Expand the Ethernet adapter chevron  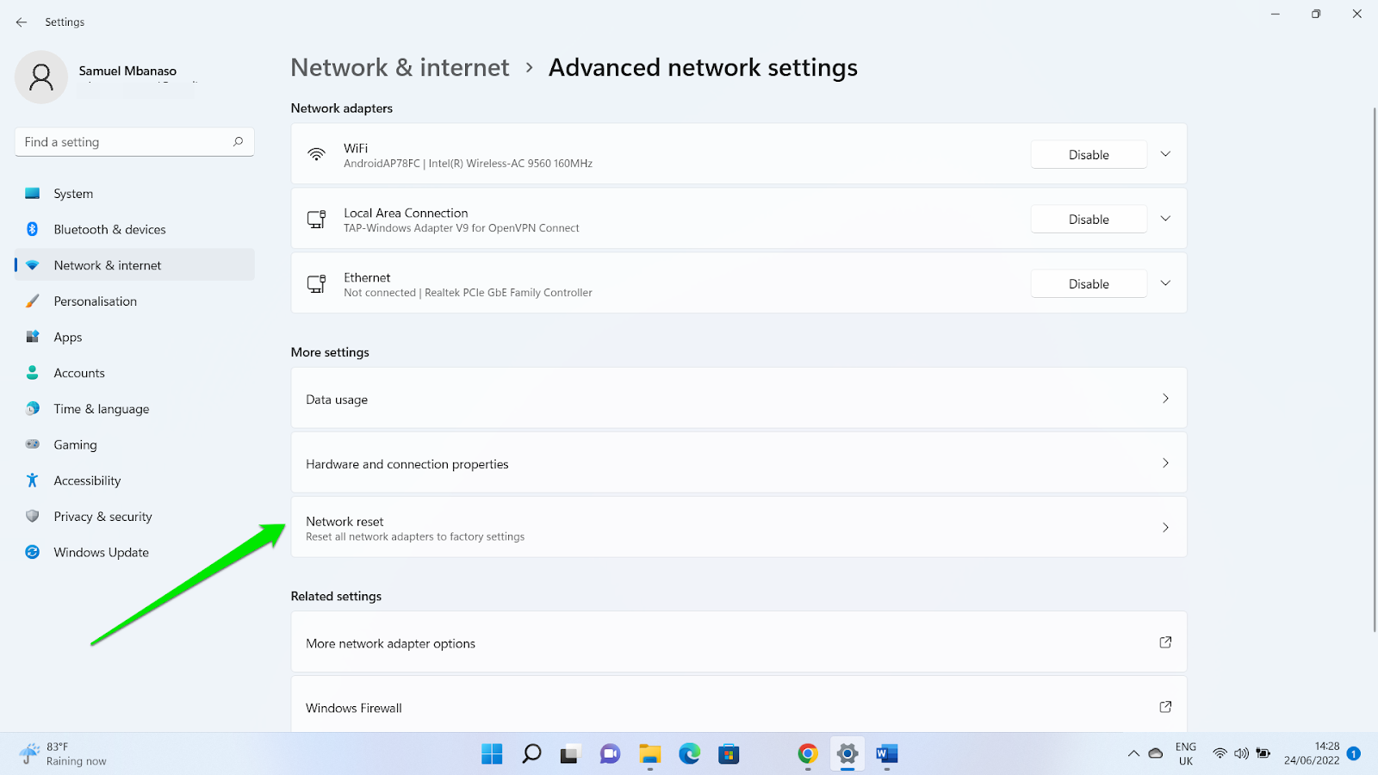tap(1165, 282)
